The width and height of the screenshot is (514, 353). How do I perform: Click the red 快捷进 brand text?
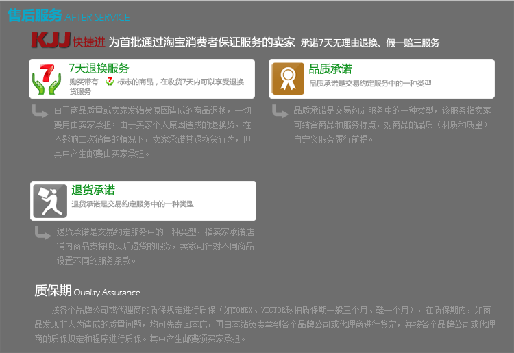[x=89, y=42]
